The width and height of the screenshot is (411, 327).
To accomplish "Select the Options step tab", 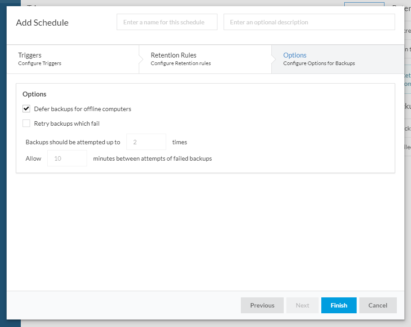I will coord(338,59).
